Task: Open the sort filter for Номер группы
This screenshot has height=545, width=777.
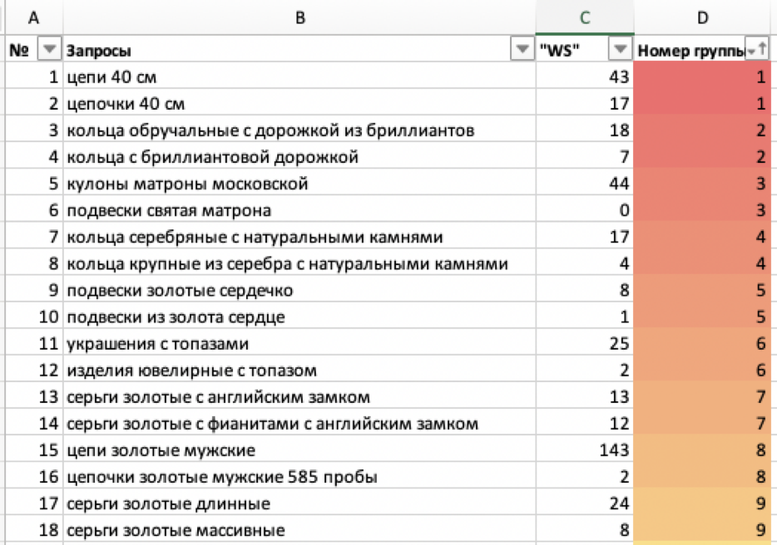Action: (x=757, y=50)
